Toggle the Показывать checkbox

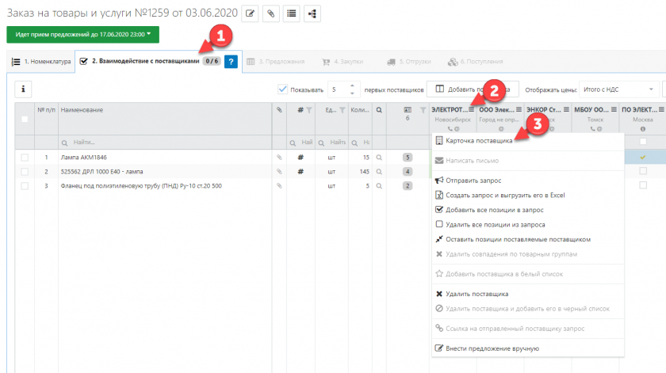(x=283, y=89)
